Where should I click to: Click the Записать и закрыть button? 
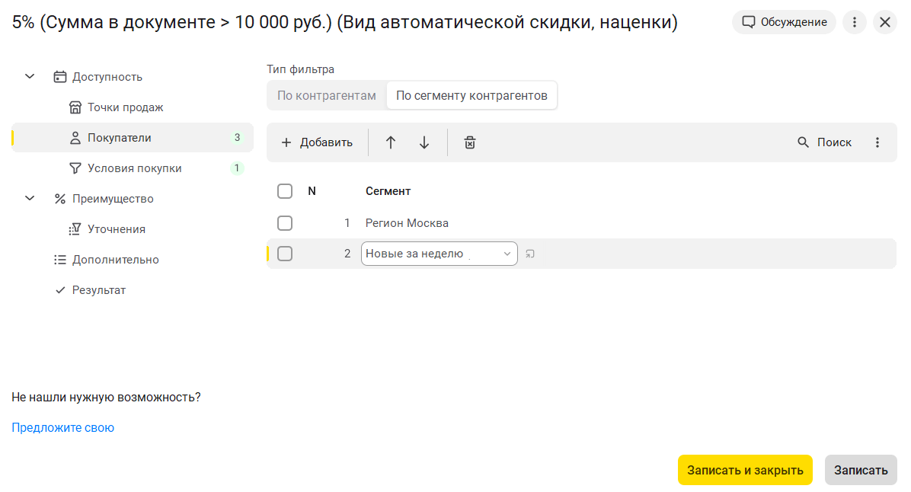[745, 470]
